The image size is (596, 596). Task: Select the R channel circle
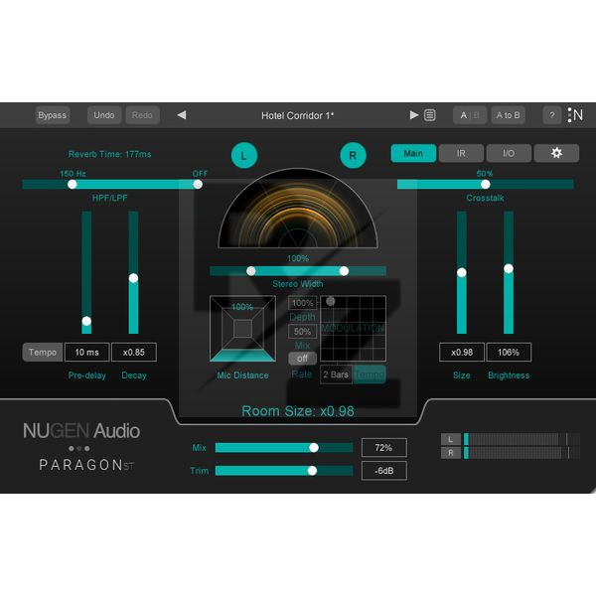point(353,155)
